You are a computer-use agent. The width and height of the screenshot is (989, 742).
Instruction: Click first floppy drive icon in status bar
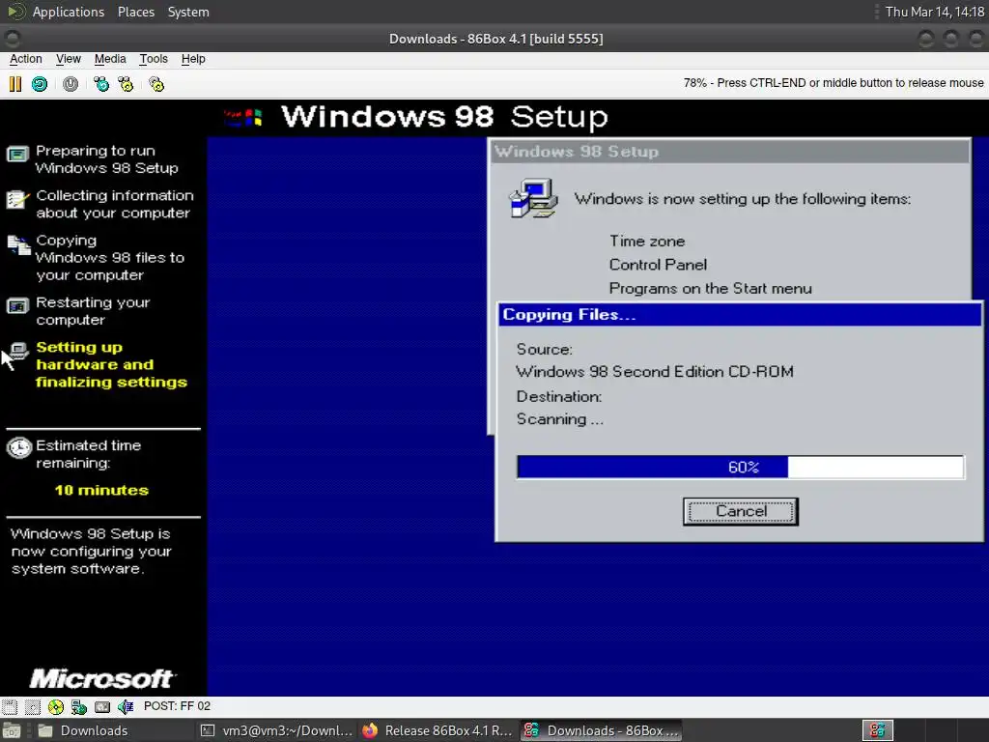click(x=10, y=706)
